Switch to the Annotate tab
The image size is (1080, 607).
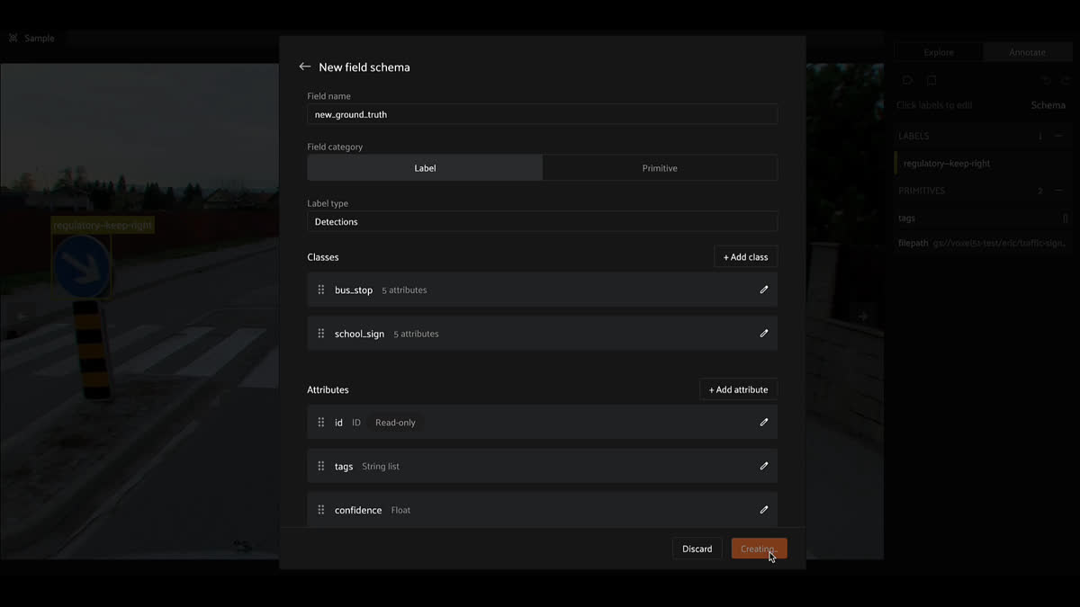(x=1027, y=52)
